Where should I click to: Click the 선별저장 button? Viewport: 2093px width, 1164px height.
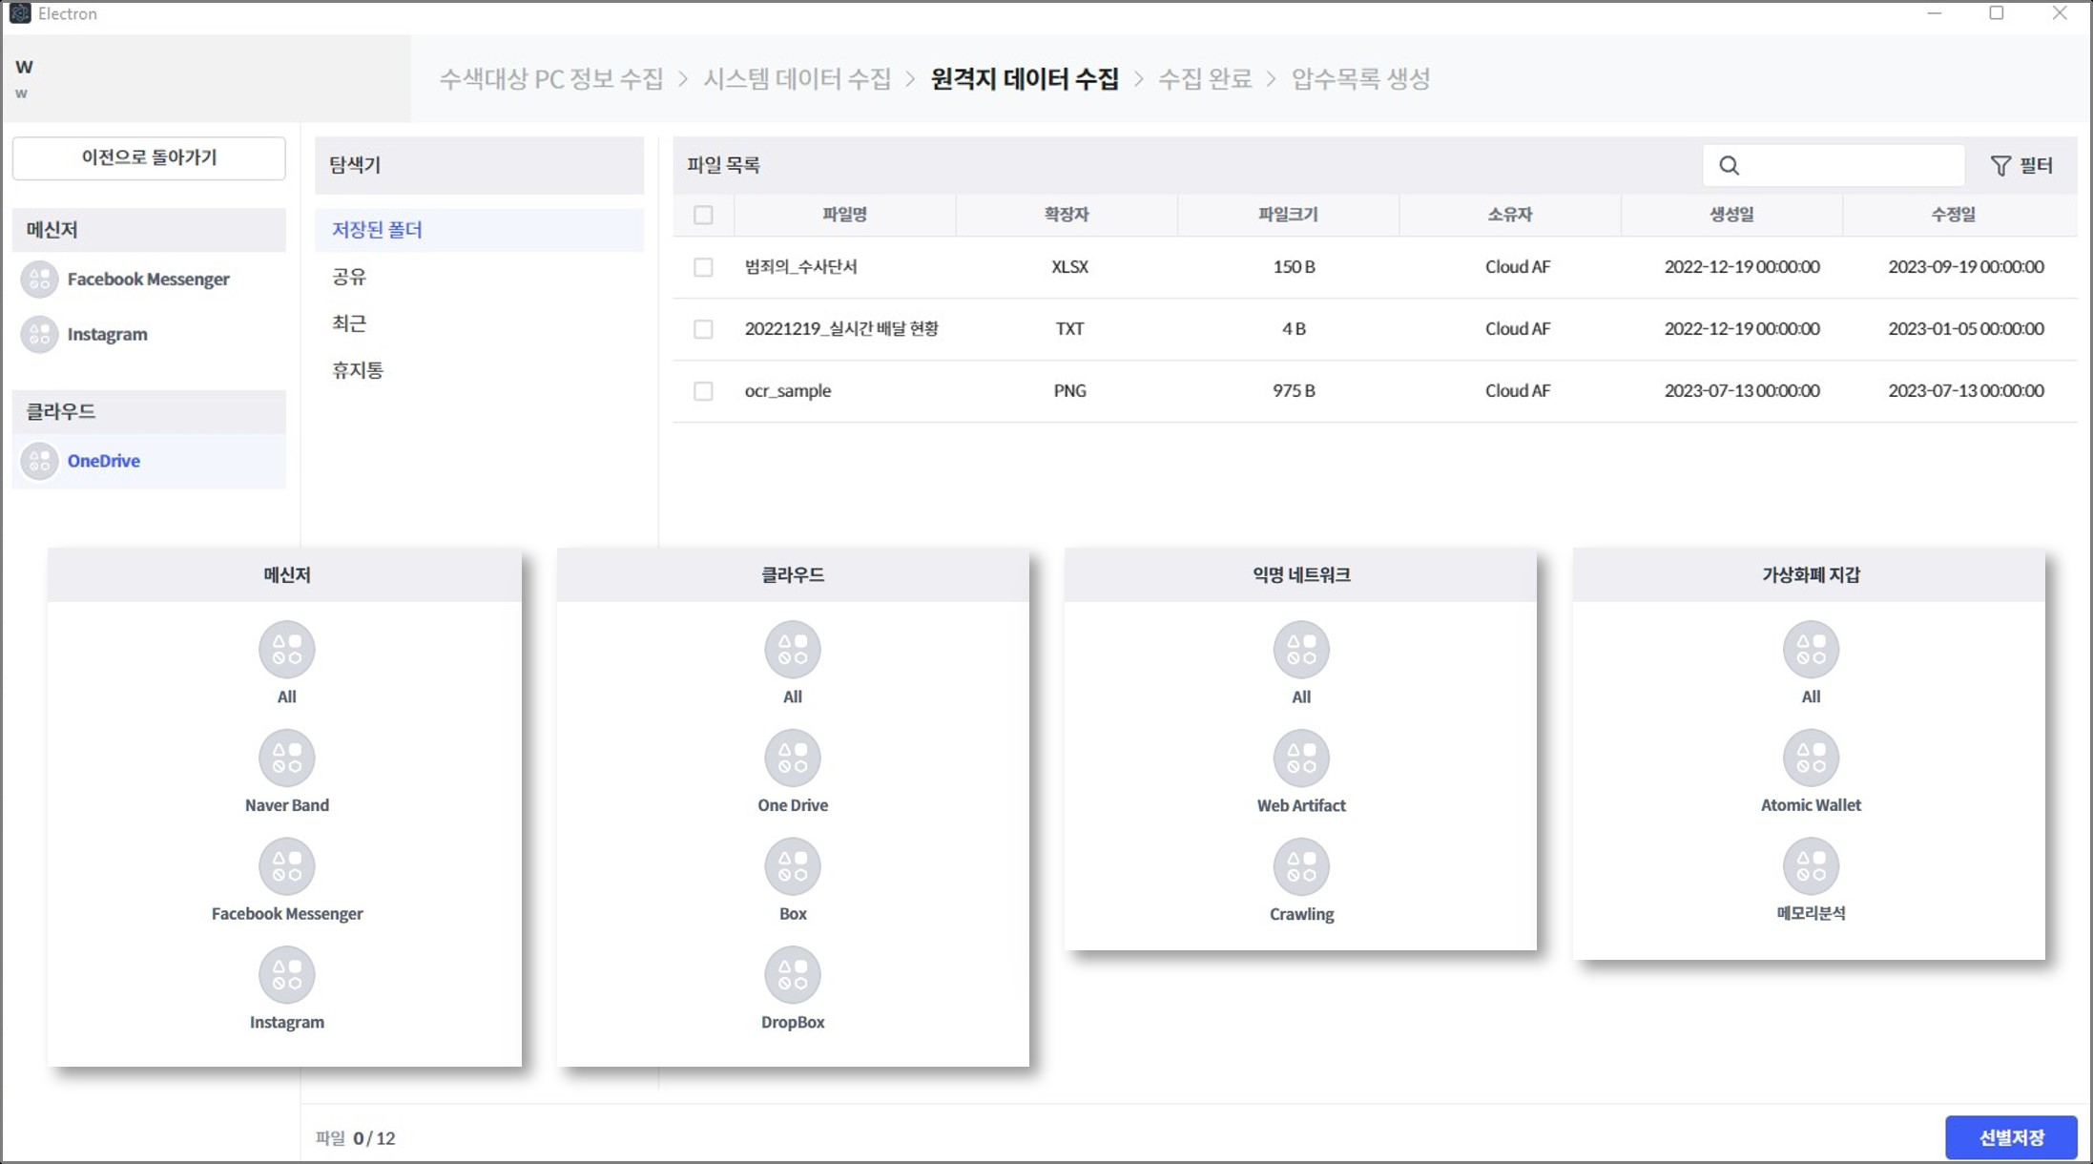pos(2010,1137)
